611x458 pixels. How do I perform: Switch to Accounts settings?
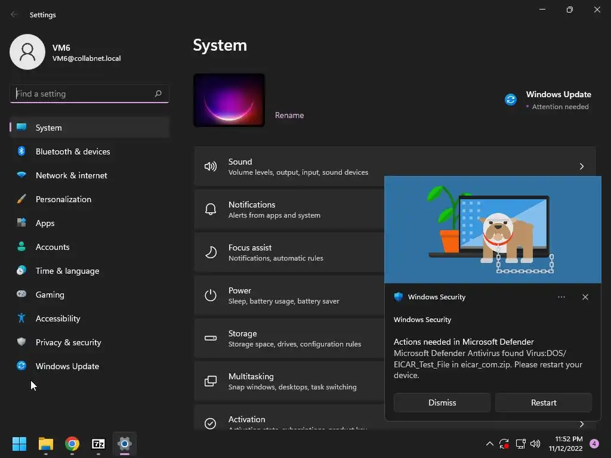click(90, 247)
